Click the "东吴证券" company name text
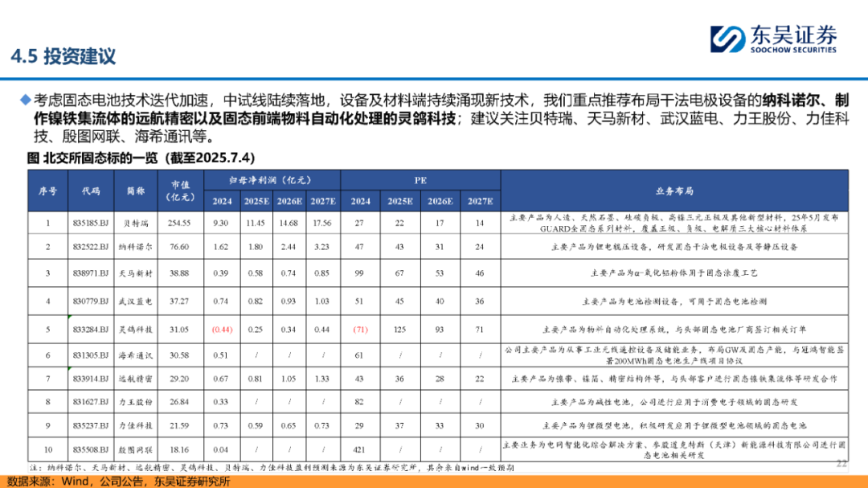Image resolution: width=868 pixels, height=488 pixels. [793, 35]
